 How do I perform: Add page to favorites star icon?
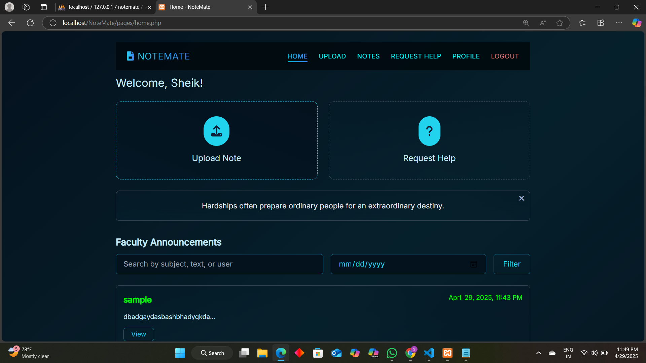point(560,23)
